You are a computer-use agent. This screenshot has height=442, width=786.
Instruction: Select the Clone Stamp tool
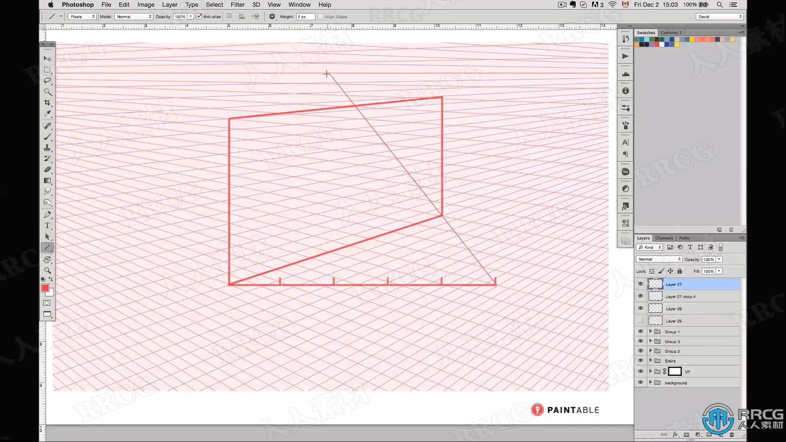[47, 148]
